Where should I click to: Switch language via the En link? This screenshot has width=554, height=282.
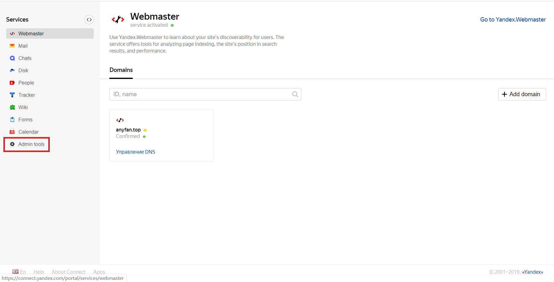pyautogui.click(x=23, y=272)
